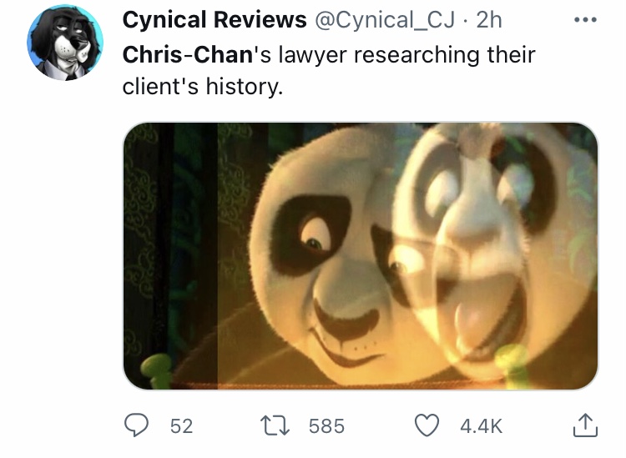Click the Cynical Reviews display name

pyautogui.click(x=215, y=19)
